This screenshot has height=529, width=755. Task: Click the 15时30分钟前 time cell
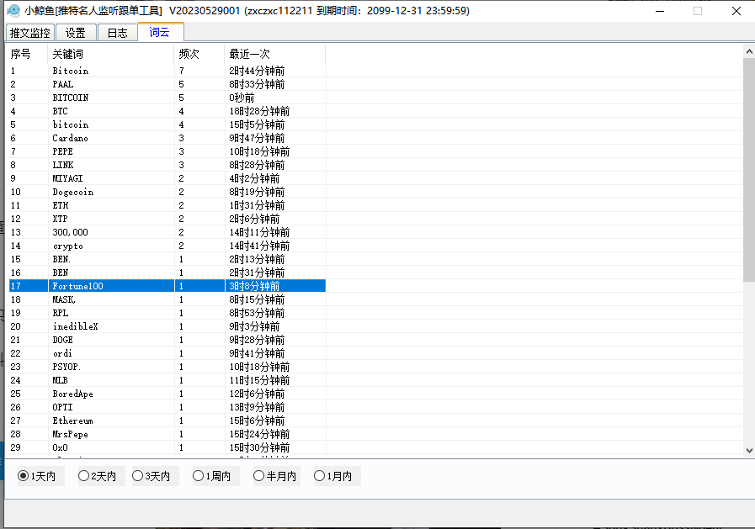[275, 447]
